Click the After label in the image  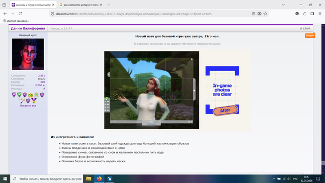[x=225, y=110]
